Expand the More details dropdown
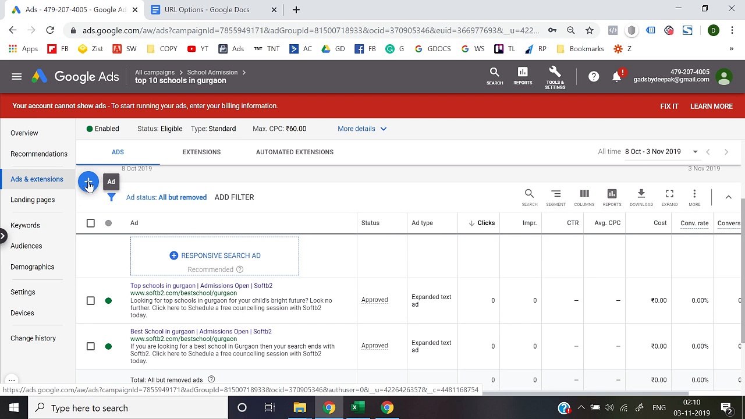The height and width of the screenshot is (419, 745). click(362, 129)
